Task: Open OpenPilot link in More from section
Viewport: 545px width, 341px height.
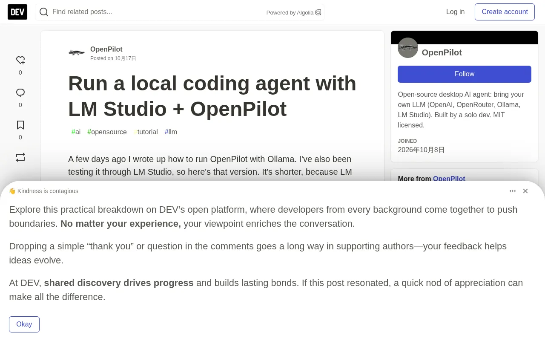Action: coord(449,179)
